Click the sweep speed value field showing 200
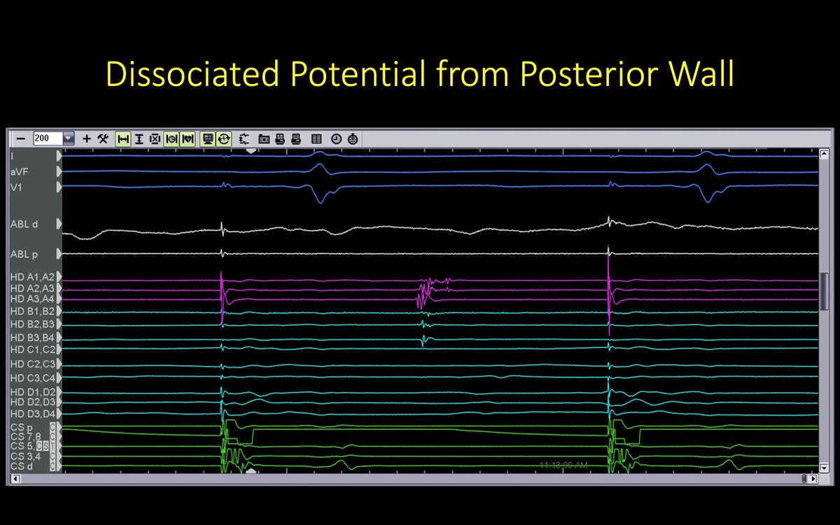 coord(48,139)
